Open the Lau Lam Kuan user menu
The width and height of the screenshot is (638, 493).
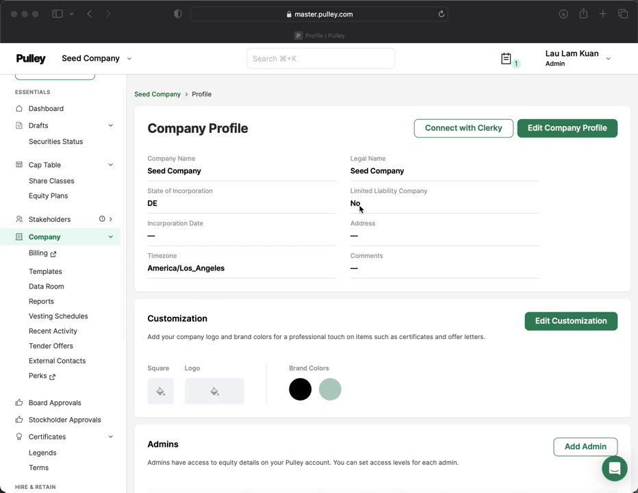[578, 58]
